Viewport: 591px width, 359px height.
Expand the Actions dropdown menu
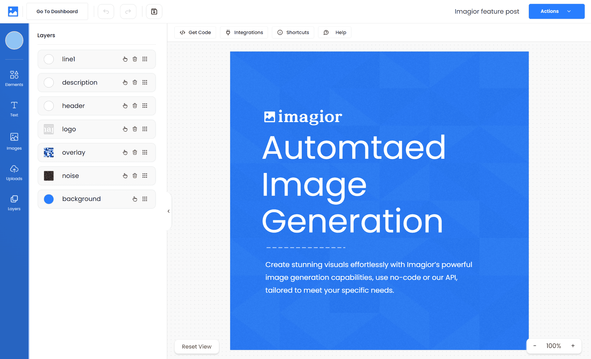click(556, 11)
